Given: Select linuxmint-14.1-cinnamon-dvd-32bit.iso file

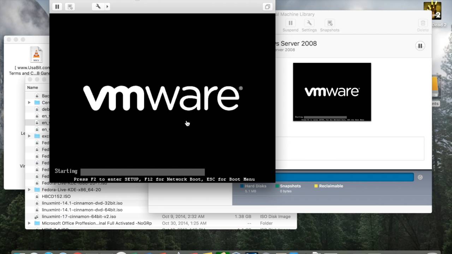Looking at the screenshot, I should 82,203.
